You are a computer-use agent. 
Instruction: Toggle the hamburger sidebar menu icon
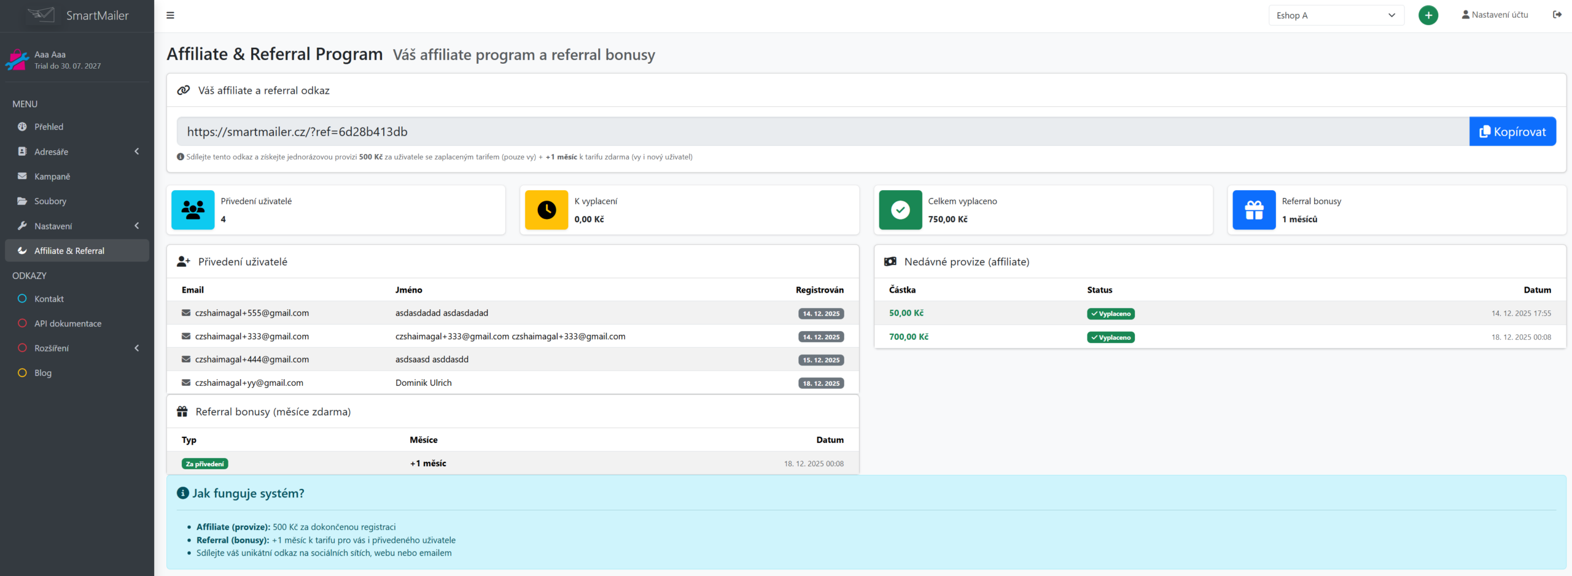(170, 15)
